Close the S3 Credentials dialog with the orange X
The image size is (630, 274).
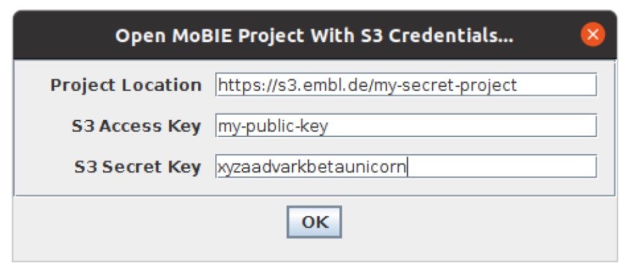click(x=593, y=35)
